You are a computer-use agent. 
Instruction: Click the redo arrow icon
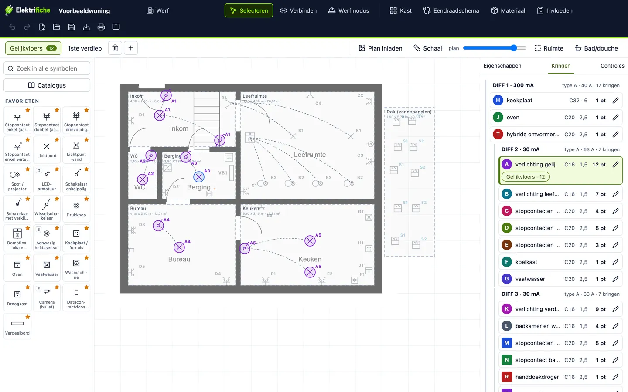point(27,27)
